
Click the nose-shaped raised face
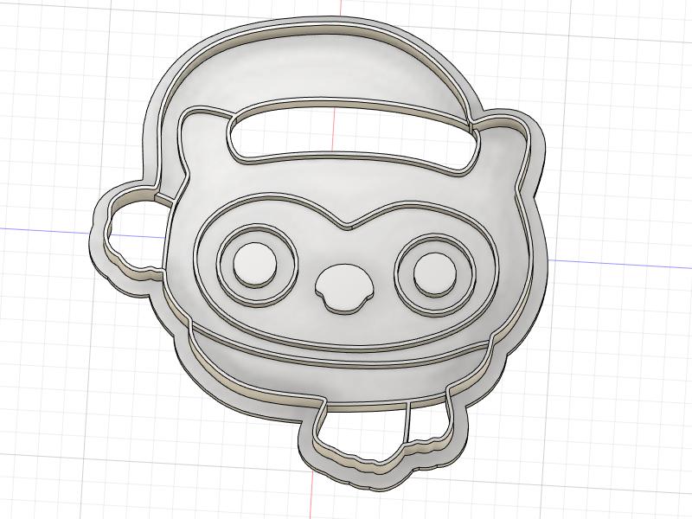[344, 286]
